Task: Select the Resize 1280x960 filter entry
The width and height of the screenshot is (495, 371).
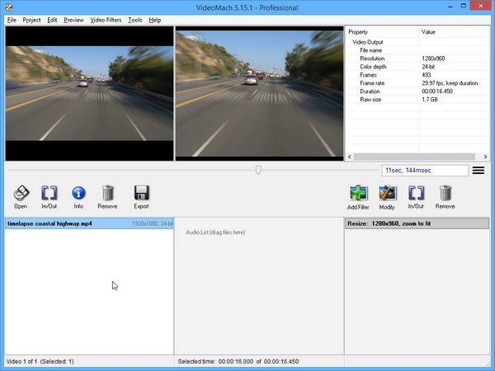Action: tap(396, 223)
